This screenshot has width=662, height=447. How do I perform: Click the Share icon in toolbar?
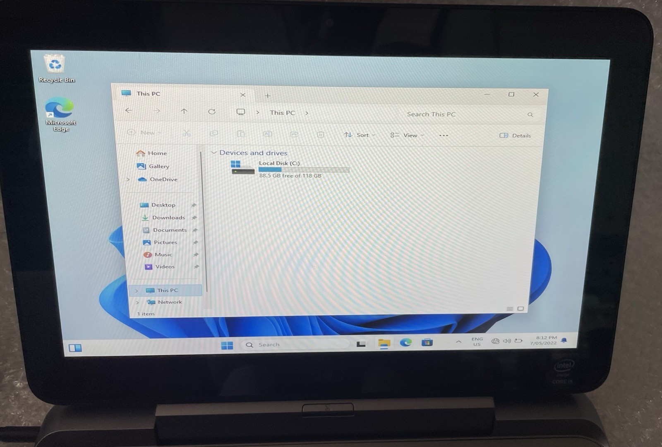[294, 134]
